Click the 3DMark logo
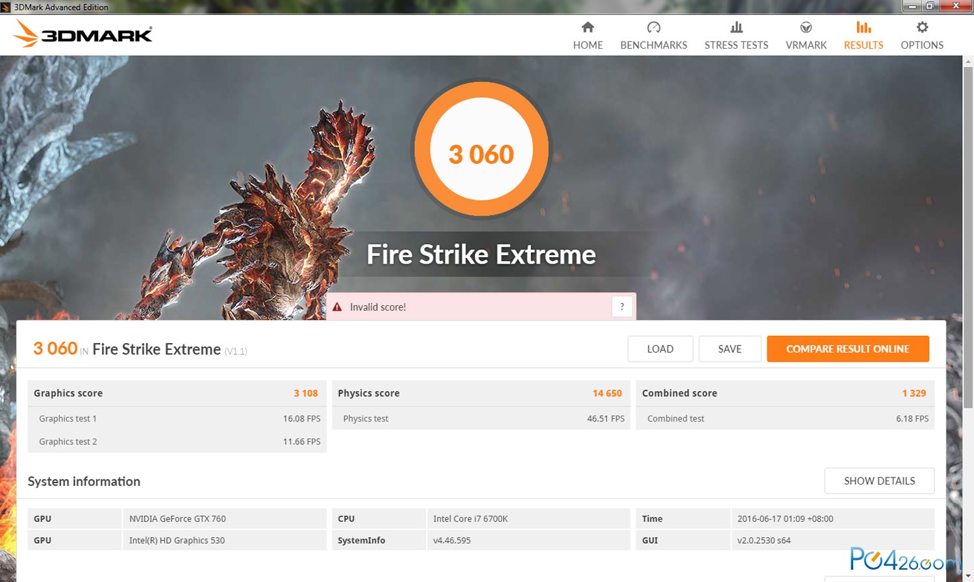 (82, 34)
